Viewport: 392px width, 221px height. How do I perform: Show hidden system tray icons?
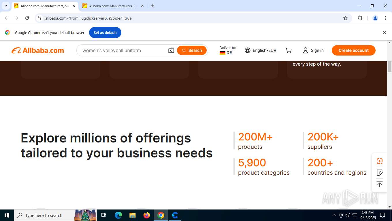click(x=334, y=215)
